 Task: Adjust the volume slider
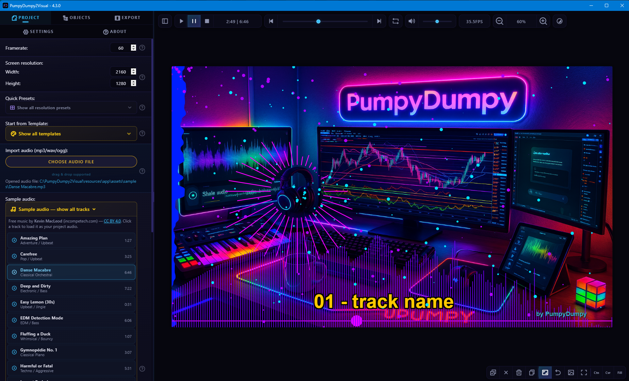(437, 21)
